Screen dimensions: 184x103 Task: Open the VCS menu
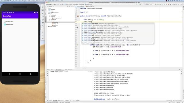coord(53,1)
